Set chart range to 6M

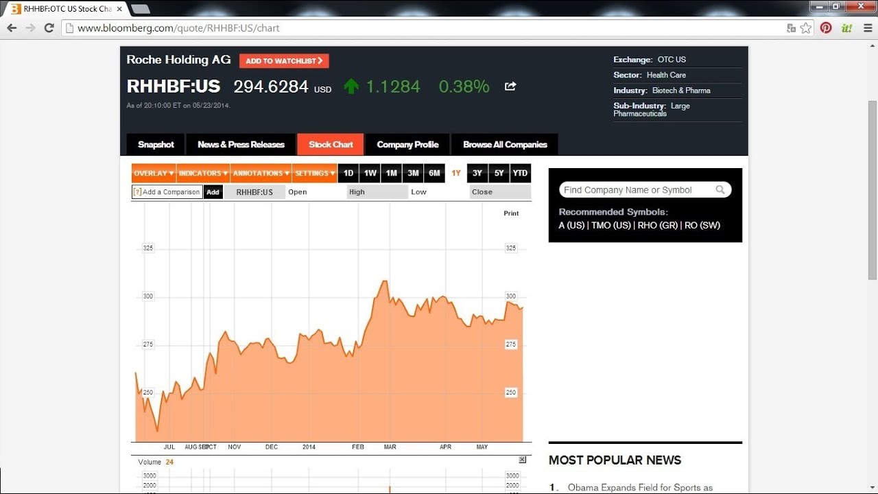coord(434,174)
